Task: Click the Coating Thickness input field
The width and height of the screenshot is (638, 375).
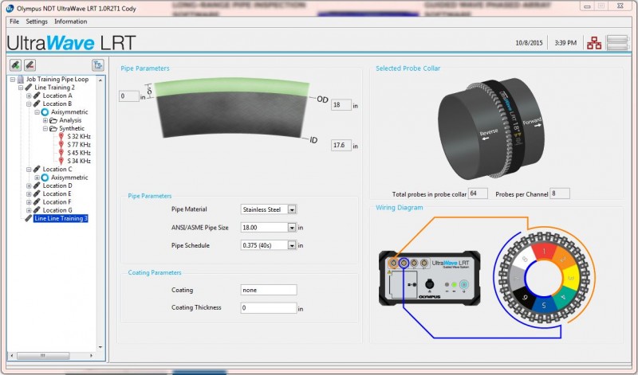Action: click(x=268, y=307)
